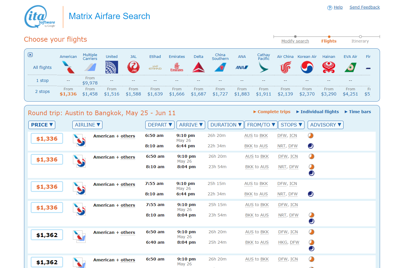Select the EVA Air logo
Screen dimensions: 402x268
click(350, 67)
